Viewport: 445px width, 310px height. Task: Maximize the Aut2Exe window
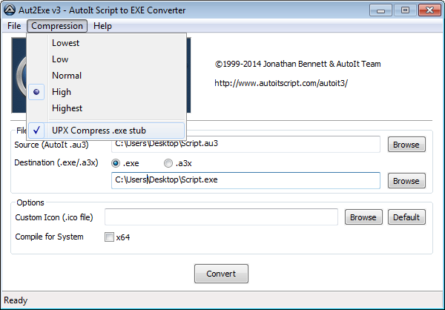(405, 10)
